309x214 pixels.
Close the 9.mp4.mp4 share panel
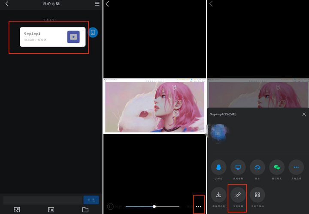click(x=304, y=114)
